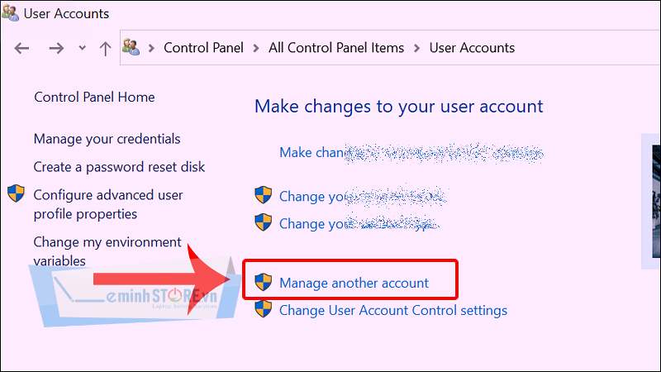
Task: Click the User Accounts icon in address bar
Action: pos(131,47)
